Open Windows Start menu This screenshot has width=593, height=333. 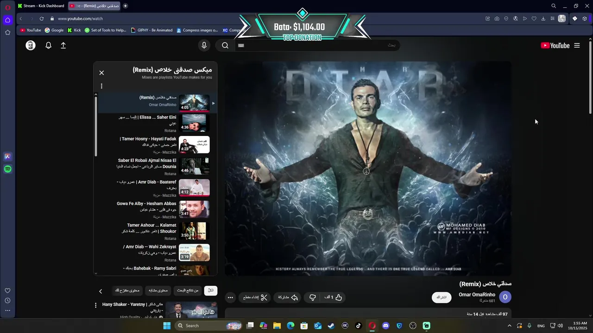(x=167, y=326)
